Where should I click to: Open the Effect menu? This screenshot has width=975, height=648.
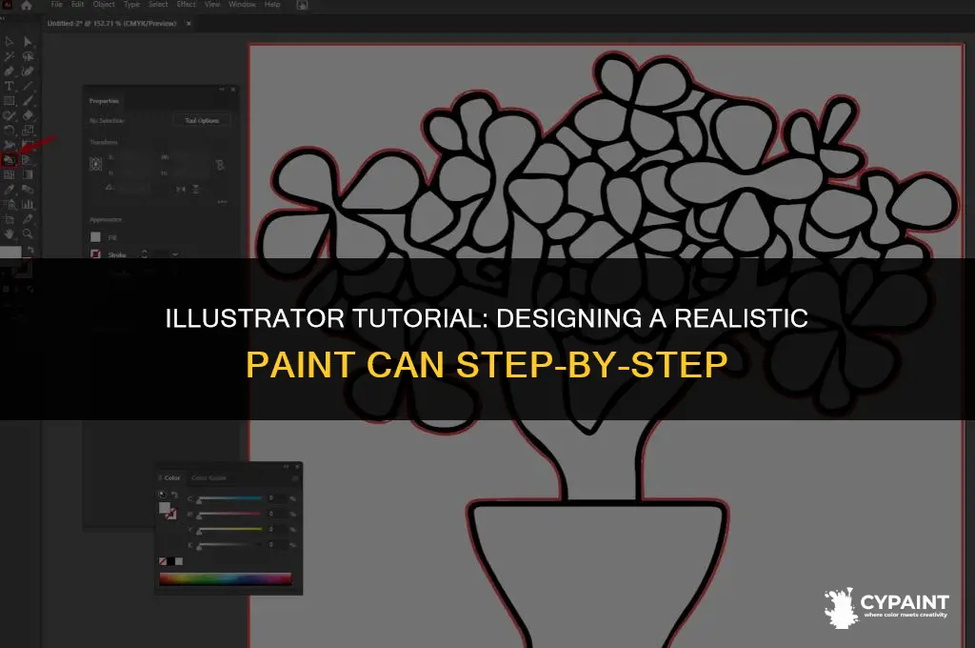(186, 5)
